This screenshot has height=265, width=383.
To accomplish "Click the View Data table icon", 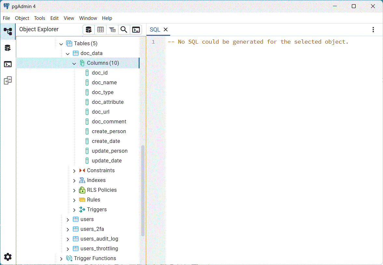I will [x=101, y=30].
